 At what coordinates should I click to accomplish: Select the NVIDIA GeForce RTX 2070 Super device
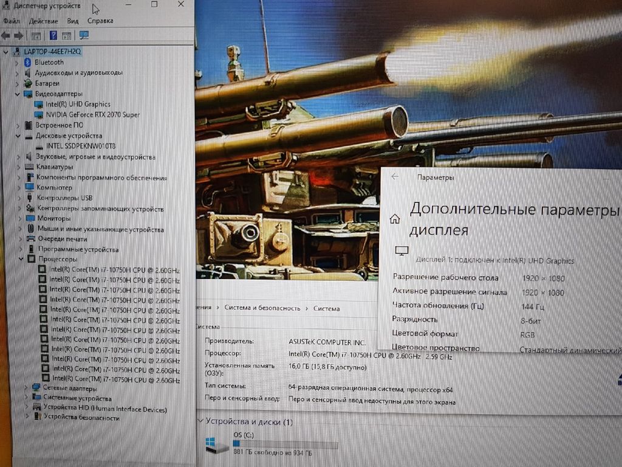click(x=92, y=114)
